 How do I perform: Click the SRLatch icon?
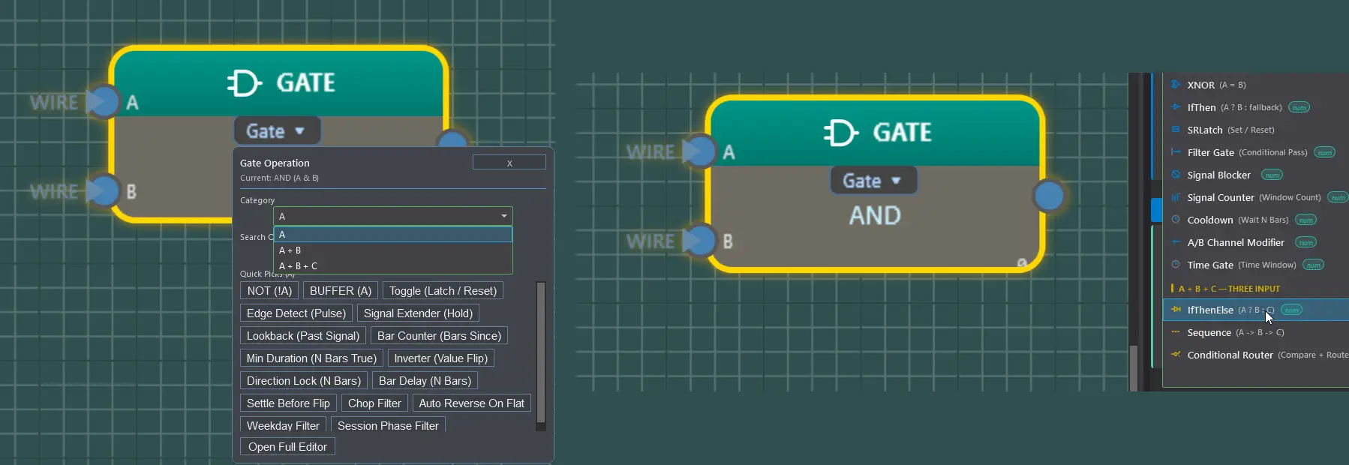1176,130
